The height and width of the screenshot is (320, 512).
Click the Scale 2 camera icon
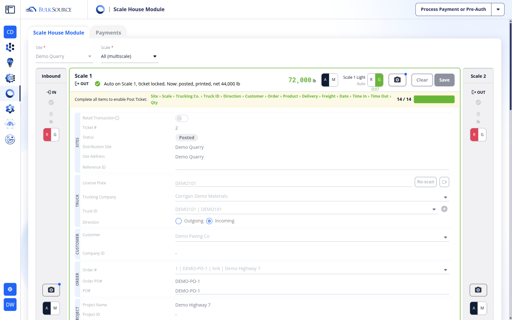pos(478,290)
